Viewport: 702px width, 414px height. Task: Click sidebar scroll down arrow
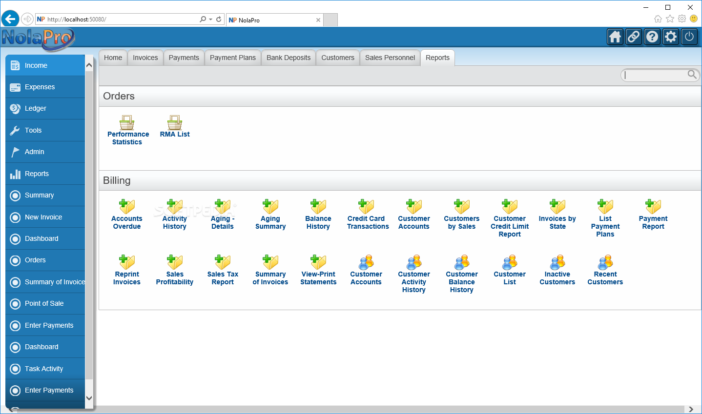click(89, 398)
